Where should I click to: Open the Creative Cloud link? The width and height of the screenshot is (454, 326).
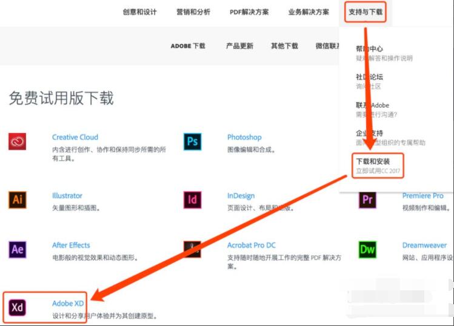pos(75,137)
